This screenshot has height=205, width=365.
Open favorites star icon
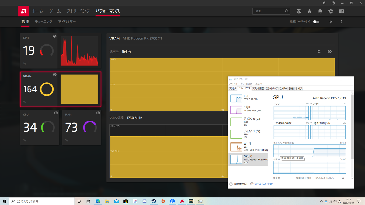coord(309,11)
